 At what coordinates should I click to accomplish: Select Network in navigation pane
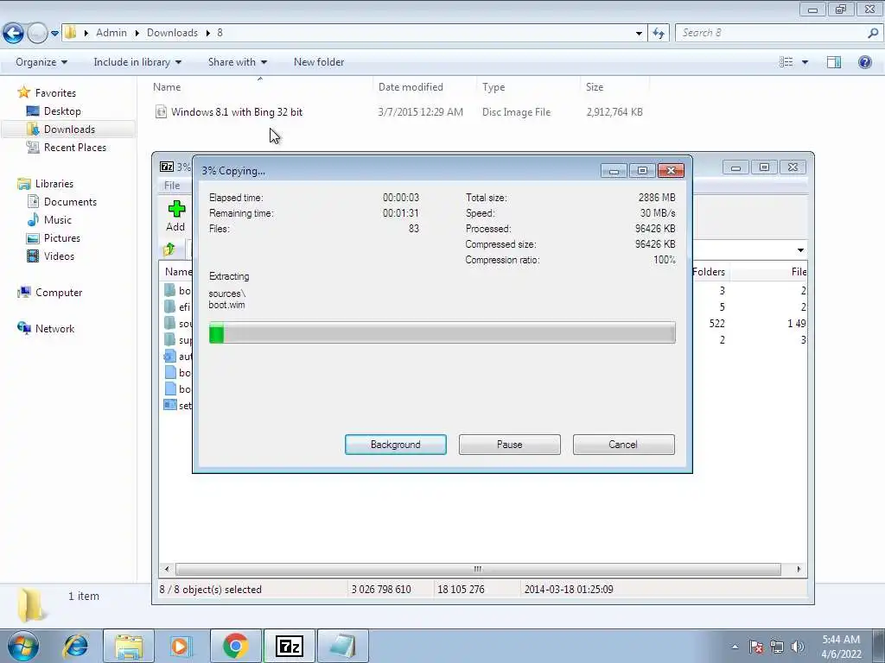(54, 328)
